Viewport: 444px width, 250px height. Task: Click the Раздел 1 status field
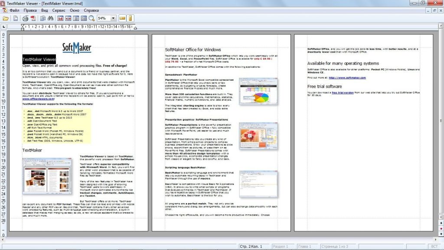point(283,247)
